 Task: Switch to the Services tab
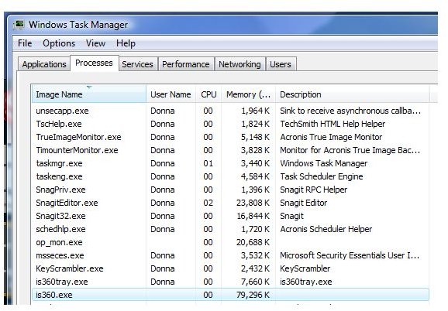click(x=137, y=64)
